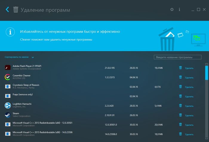Click the 'Удаление программ' page title
Image resolution: width=209 pixels, height=142 pixels.
coord(45,10)
